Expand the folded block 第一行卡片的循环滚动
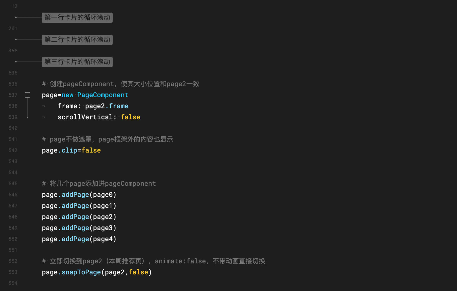The width and height of the screenshot is (457, 291). coord(77,17)
